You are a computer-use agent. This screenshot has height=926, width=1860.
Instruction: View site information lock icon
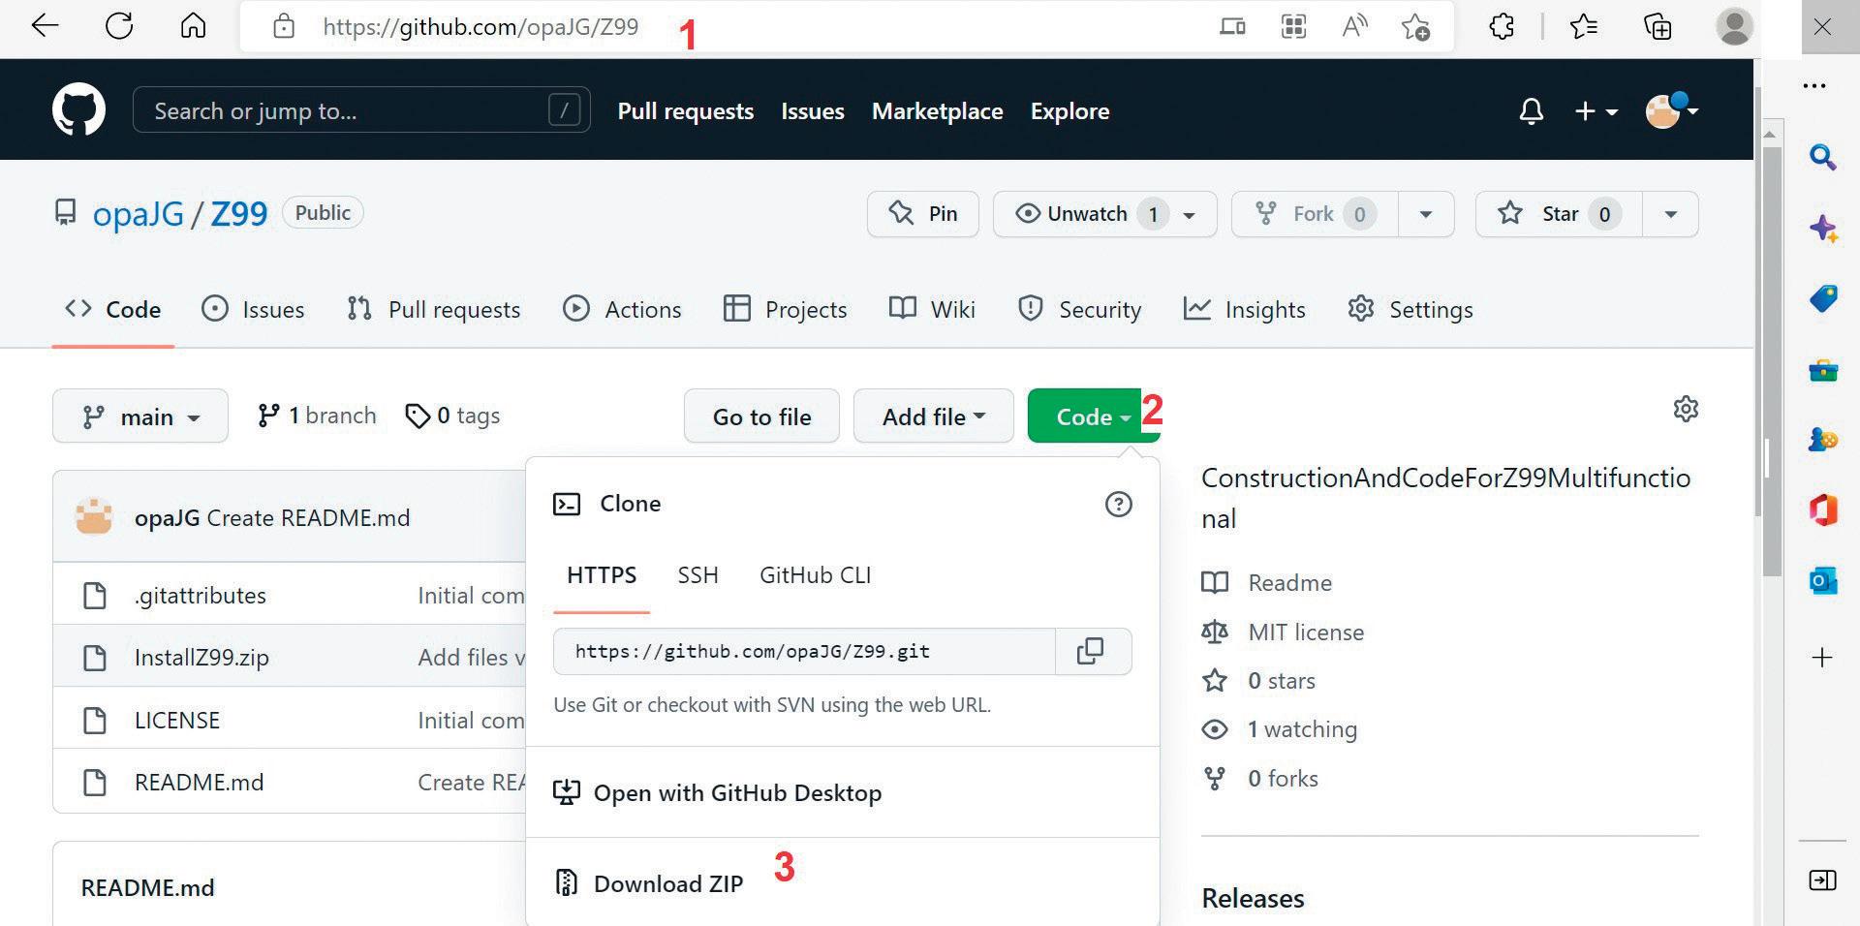pyautogui.click(x=284, y=26)
